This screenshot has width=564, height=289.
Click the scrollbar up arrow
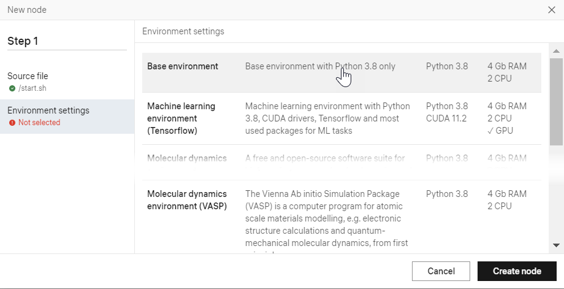[556, 51]
